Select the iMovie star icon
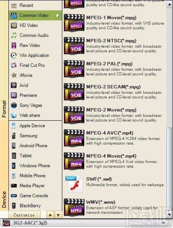173x228 pixels. pos(14,75)
